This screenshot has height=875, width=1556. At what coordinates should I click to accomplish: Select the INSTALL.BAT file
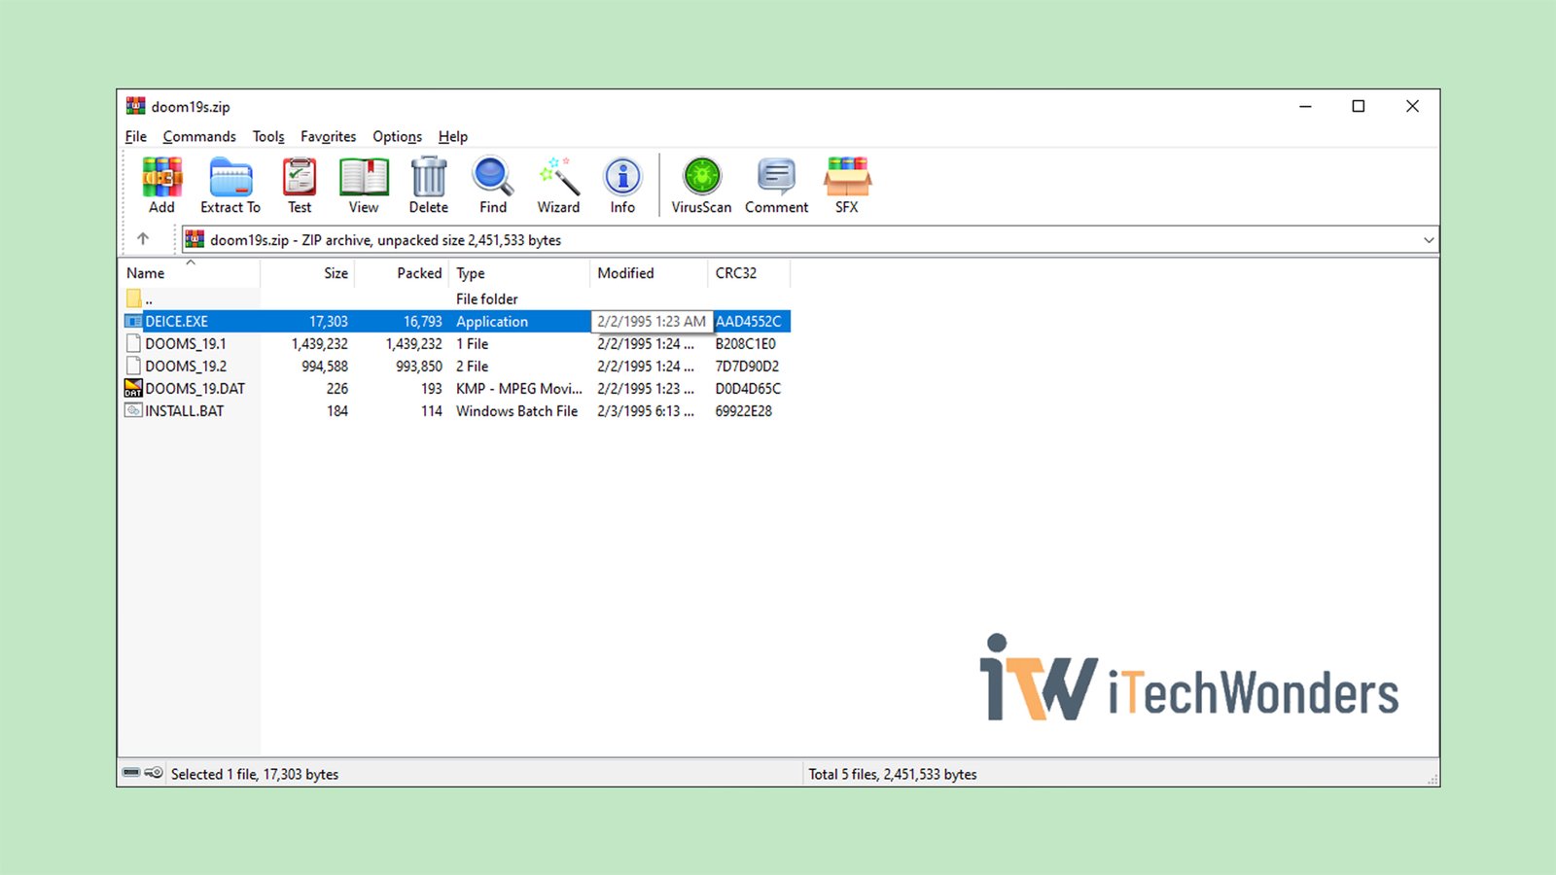point(184,411)
